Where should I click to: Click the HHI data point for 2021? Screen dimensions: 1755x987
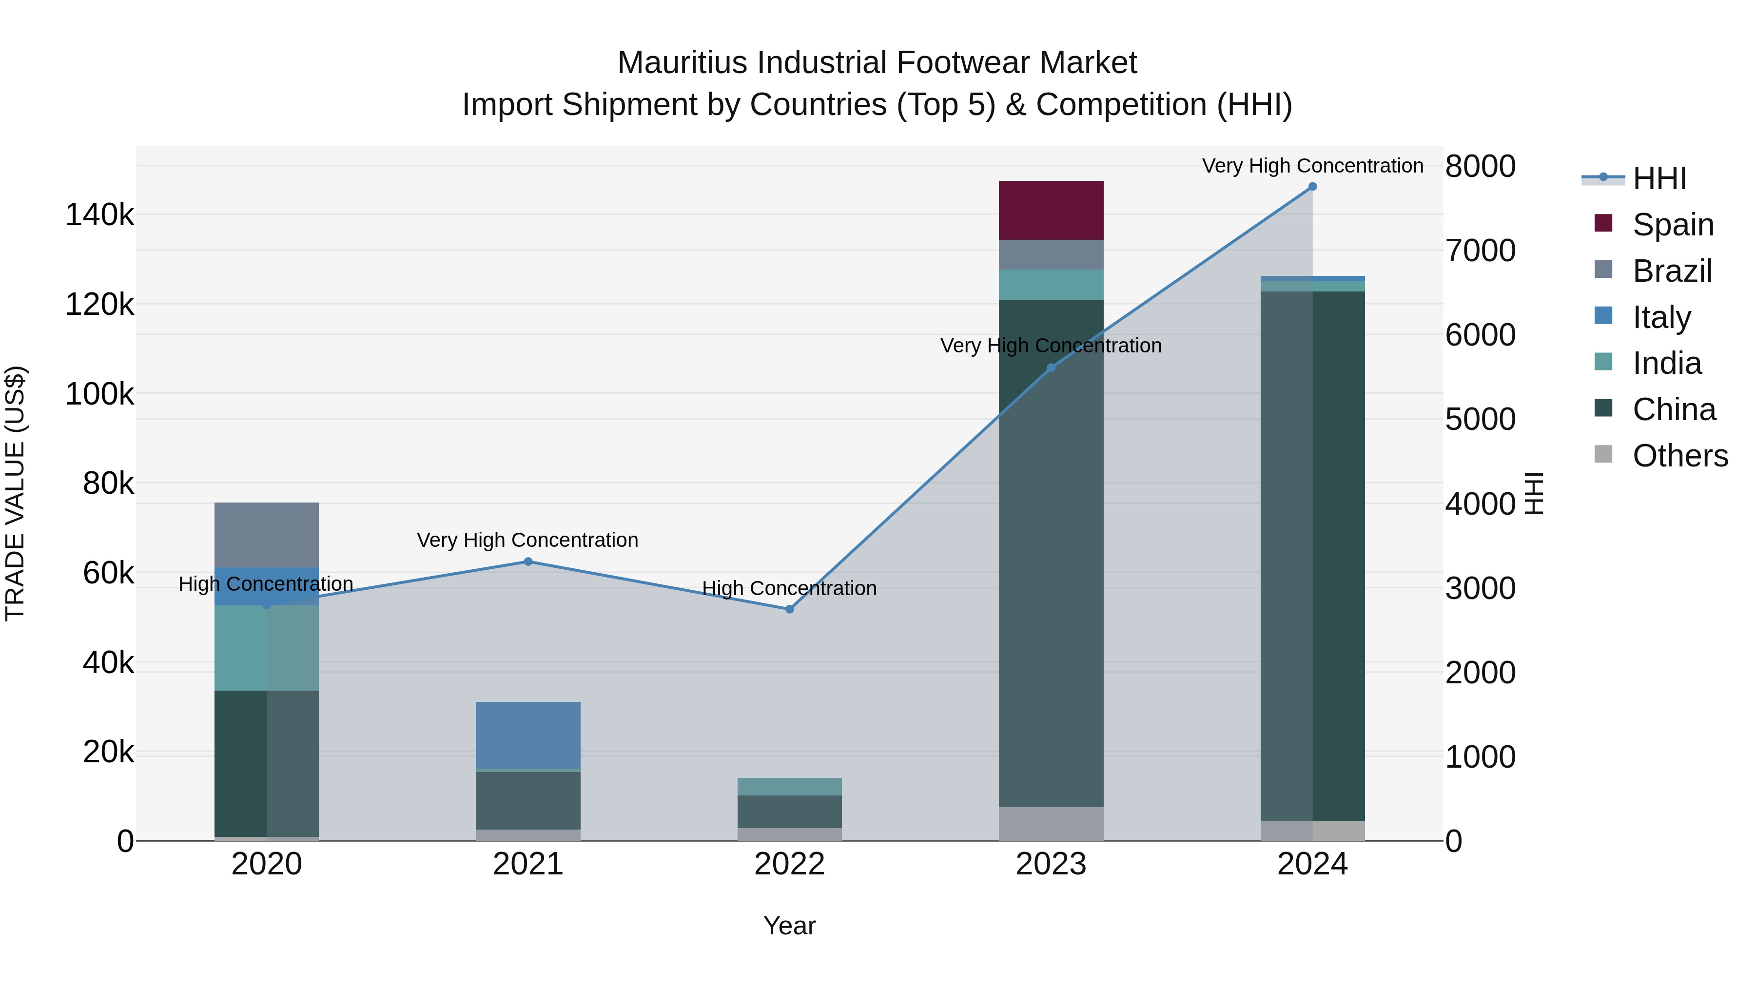tap(528, 561)
